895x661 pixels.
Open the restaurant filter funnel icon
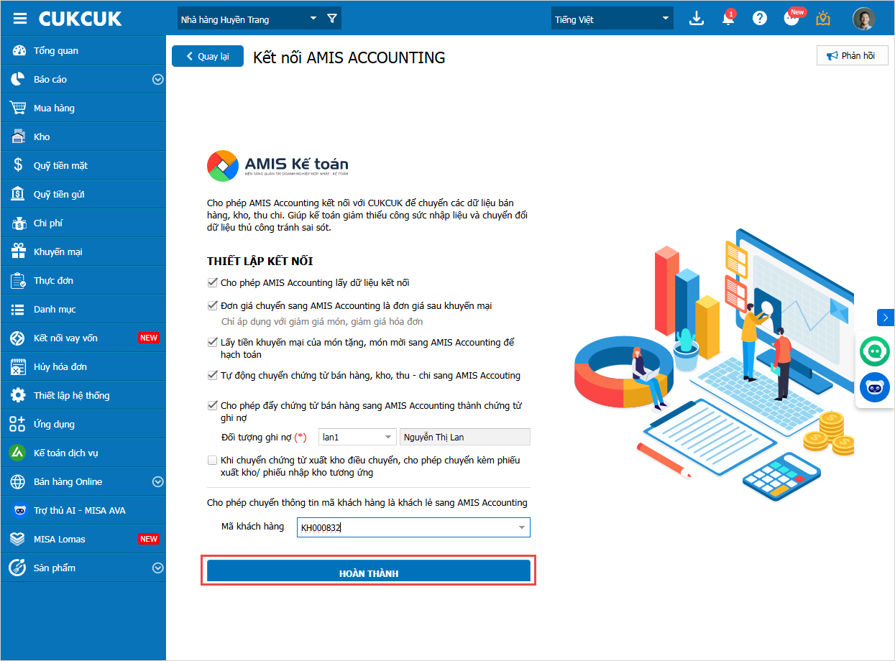[x=331, y=19]
